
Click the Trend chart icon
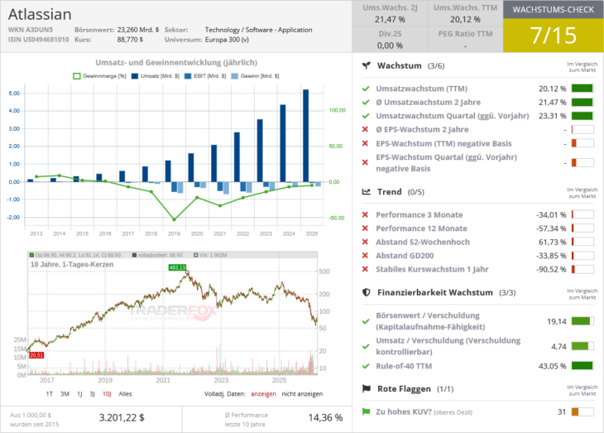click(366, 191)
